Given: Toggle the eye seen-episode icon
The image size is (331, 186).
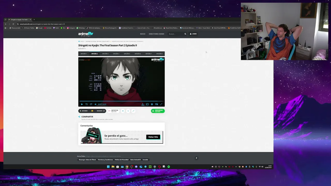Looking at the screenshot, I should pos(123,111).
